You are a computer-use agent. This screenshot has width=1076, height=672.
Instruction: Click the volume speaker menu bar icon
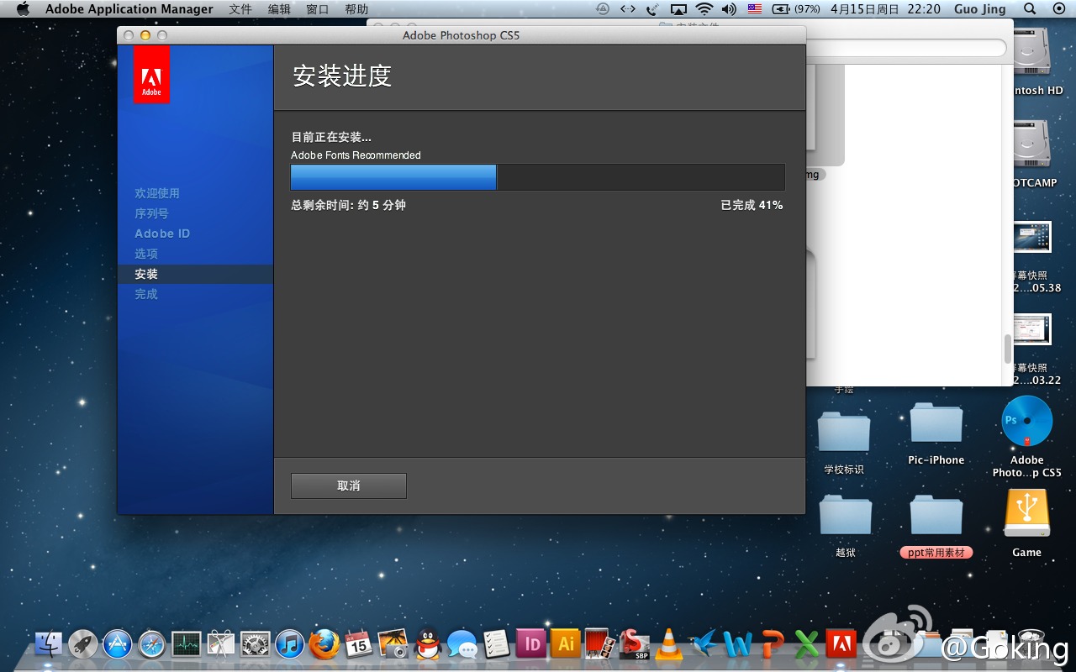point(729,9)
